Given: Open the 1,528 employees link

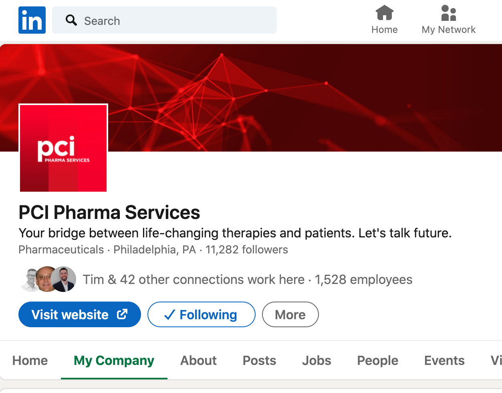Looking at the screenshot, I should click(363, 280).
